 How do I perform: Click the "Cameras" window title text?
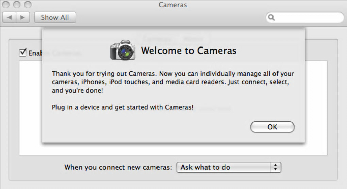click(x=173, y=5)
